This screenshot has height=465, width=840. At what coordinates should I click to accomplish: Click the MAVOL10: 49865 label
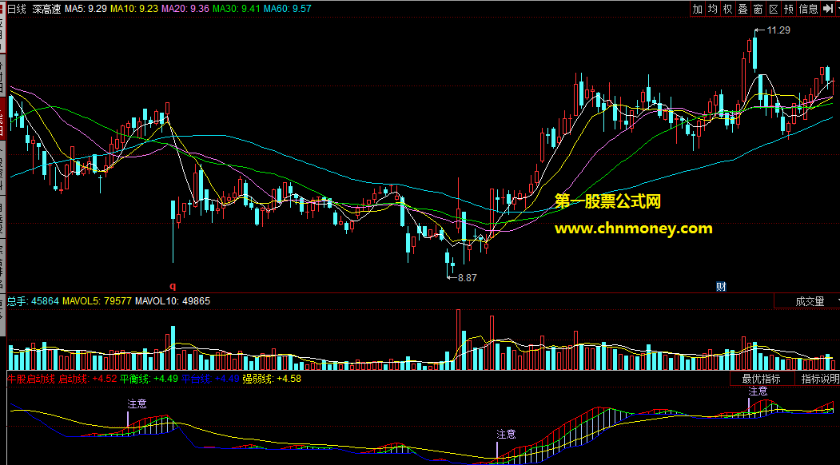(x=173, y=301)
